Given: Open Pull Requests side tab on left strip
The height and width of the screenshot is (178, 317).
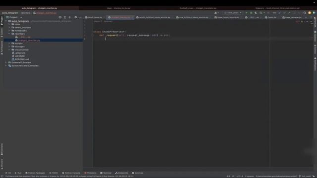Looking at the screenshot, I should coord(2,48).
